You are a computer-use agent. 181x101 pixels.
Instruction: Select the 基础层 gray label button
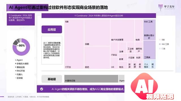(x=52, y=79)
